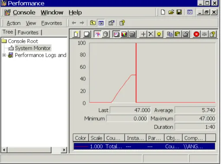Click the Clear Display icon

[87, 34]
